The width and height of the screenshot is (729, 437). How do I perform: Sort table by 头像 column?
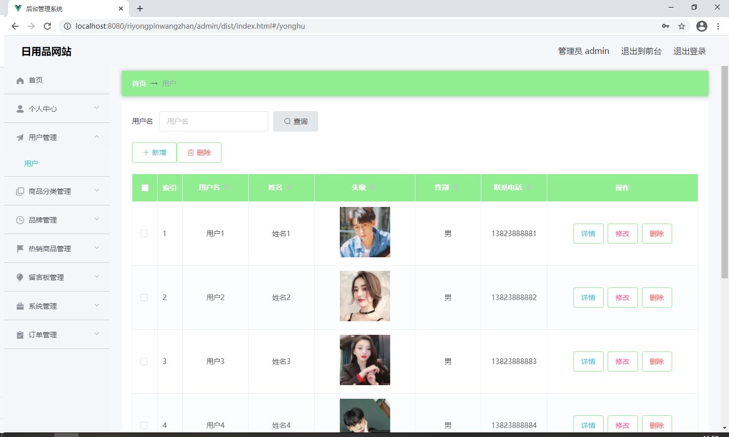(372, 187)
